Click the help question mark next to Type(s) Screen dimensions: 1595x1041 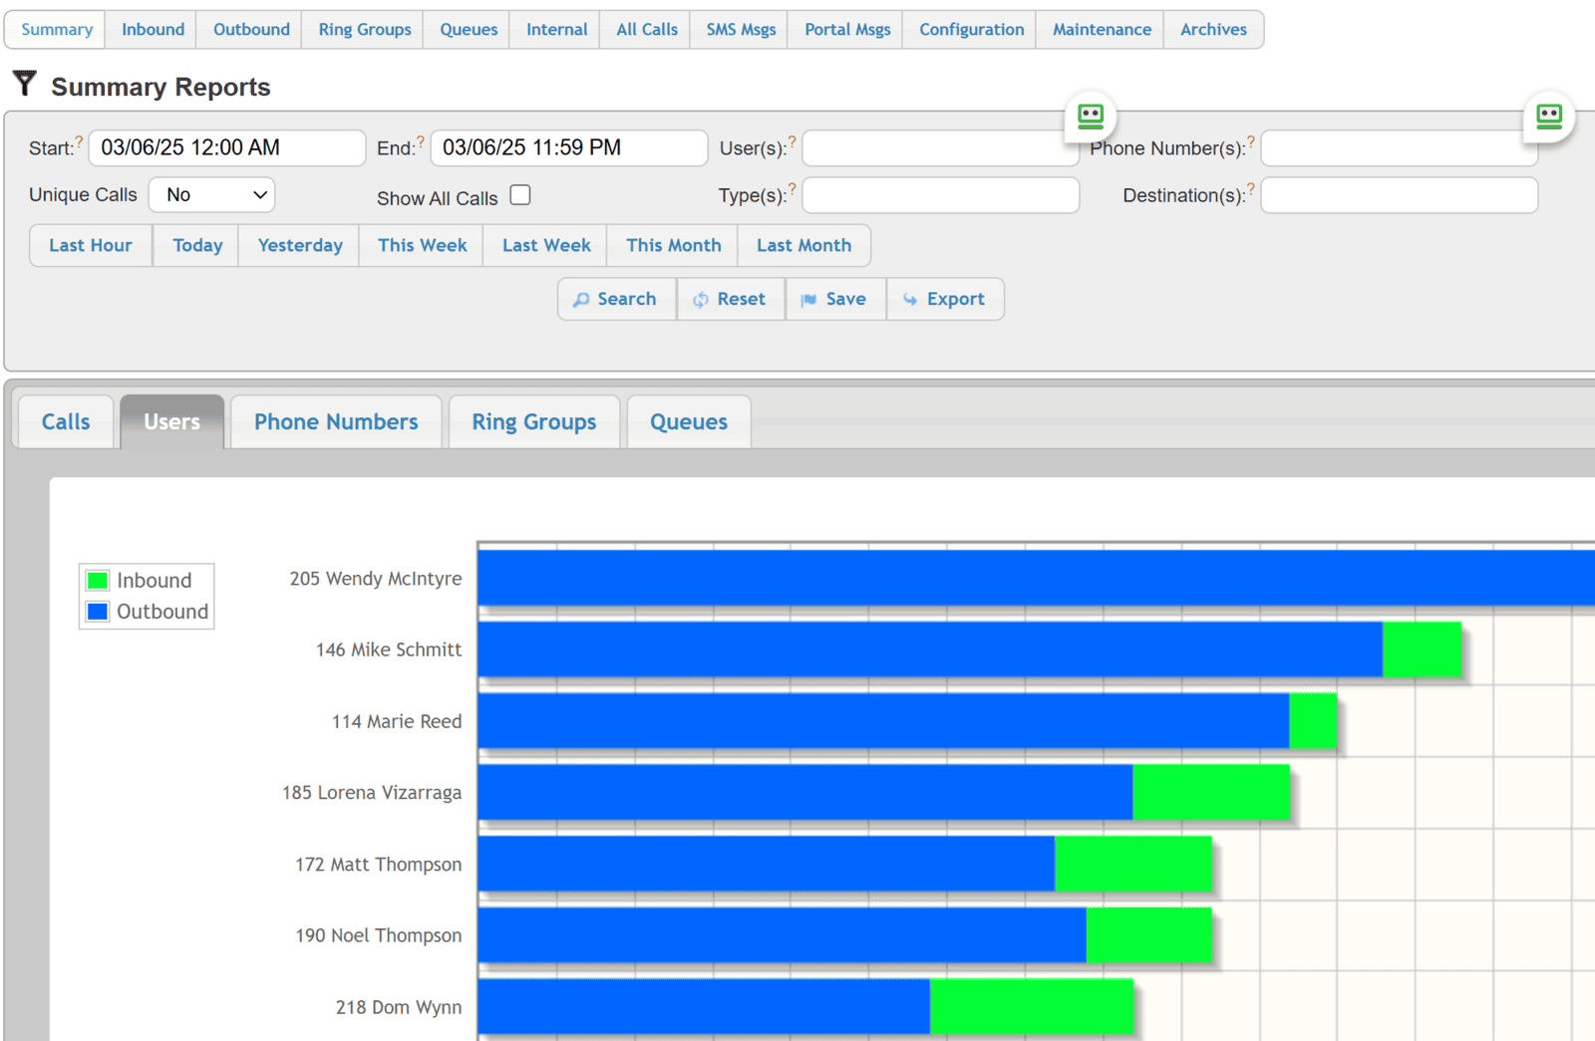(x=793, y=187)
